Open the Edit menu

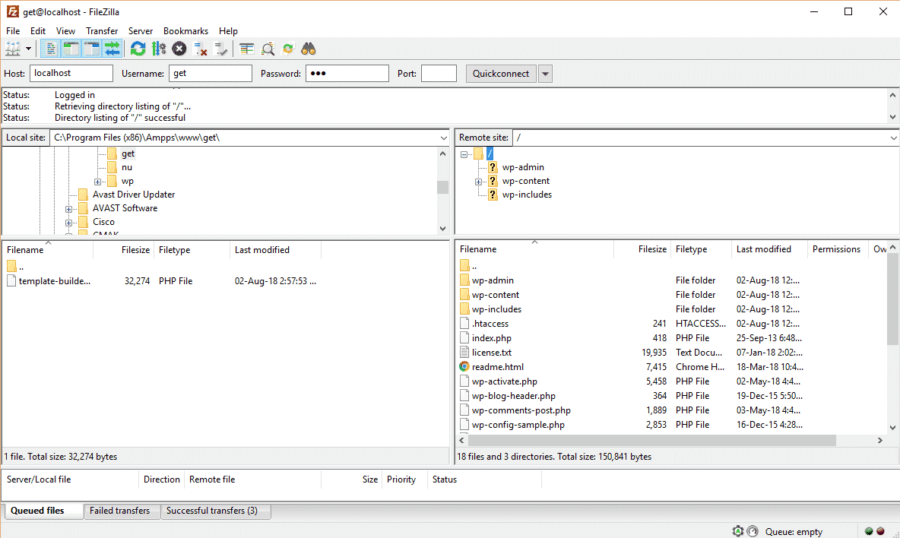point(38,31)
